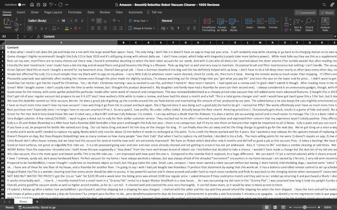Click the Paste clipboard icon
The image size is (337, 210).
pos(7,22)
